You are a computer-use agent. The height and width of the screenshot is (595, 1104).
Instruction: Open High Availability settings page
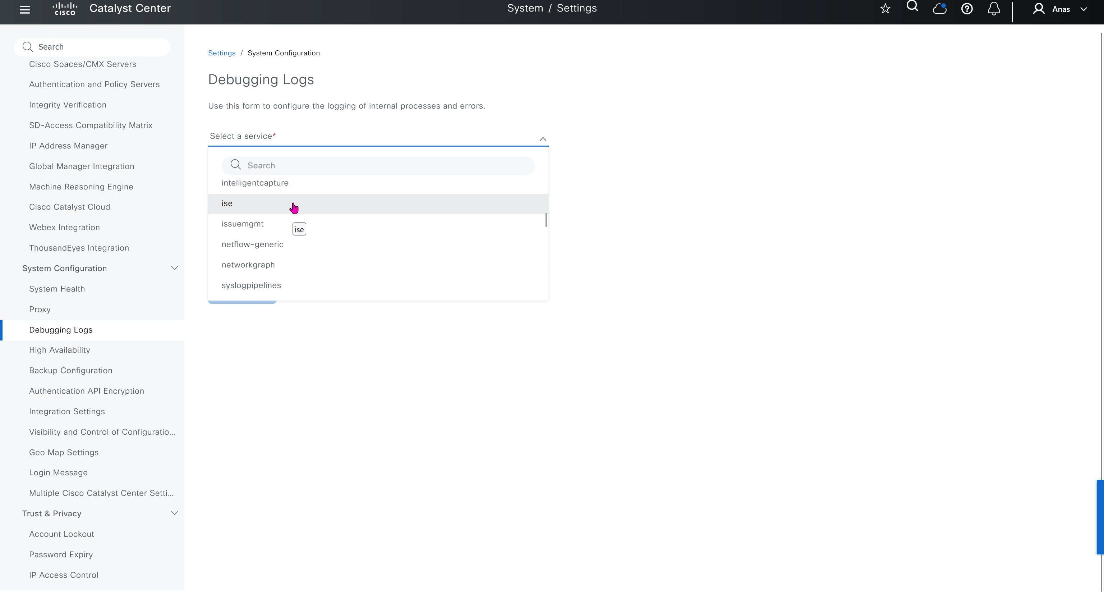[60, 350]
